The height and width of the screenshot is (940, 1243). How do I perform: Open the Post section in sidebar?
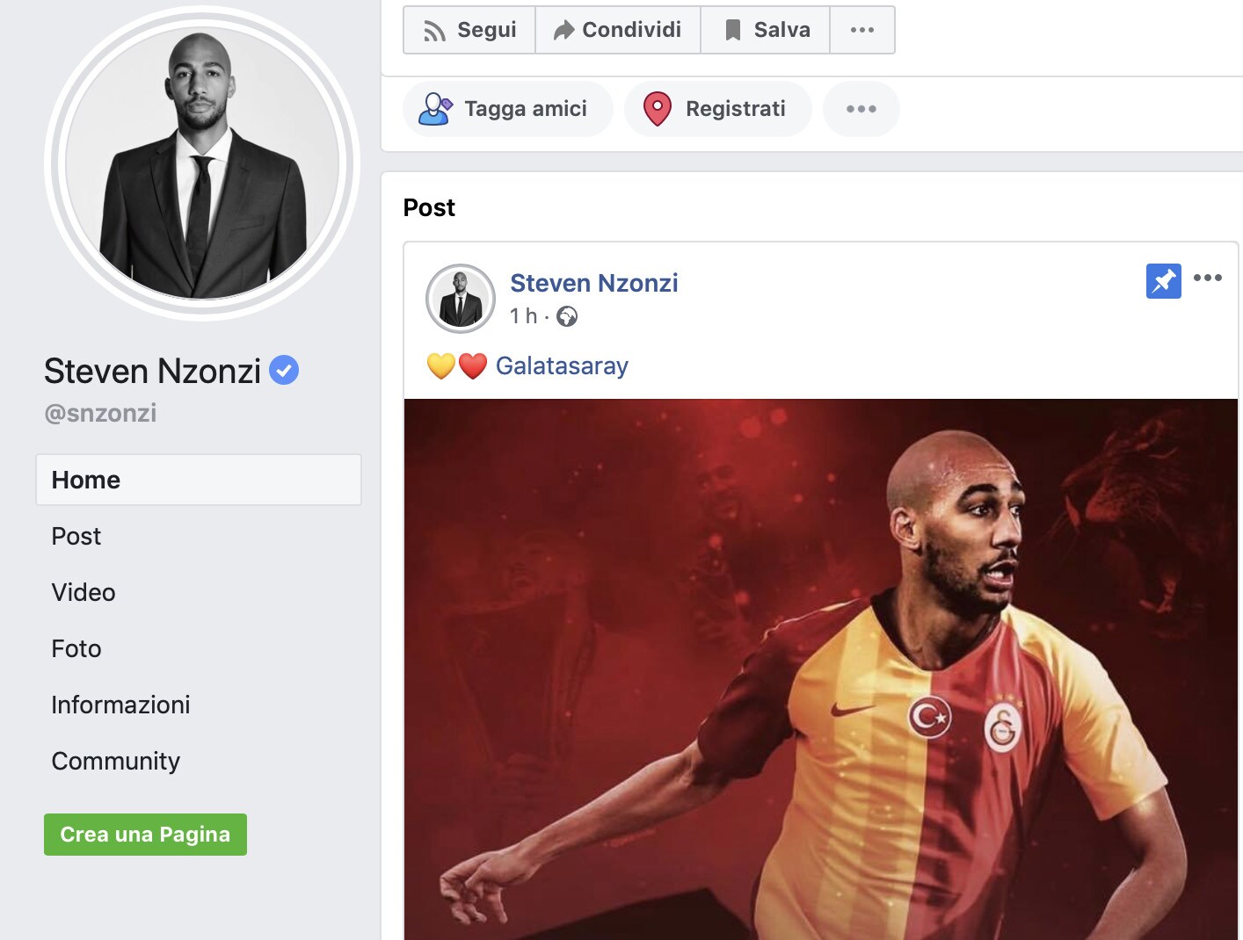(x=76, y=536)
